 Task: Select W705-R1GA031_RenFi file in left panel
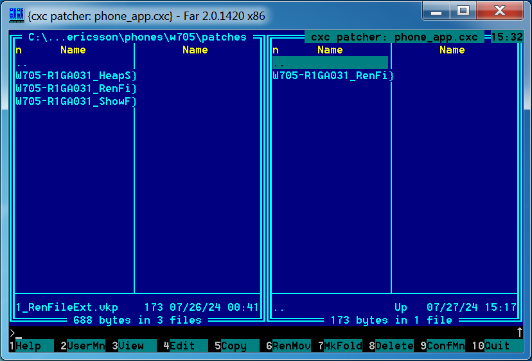pos(76,88)
